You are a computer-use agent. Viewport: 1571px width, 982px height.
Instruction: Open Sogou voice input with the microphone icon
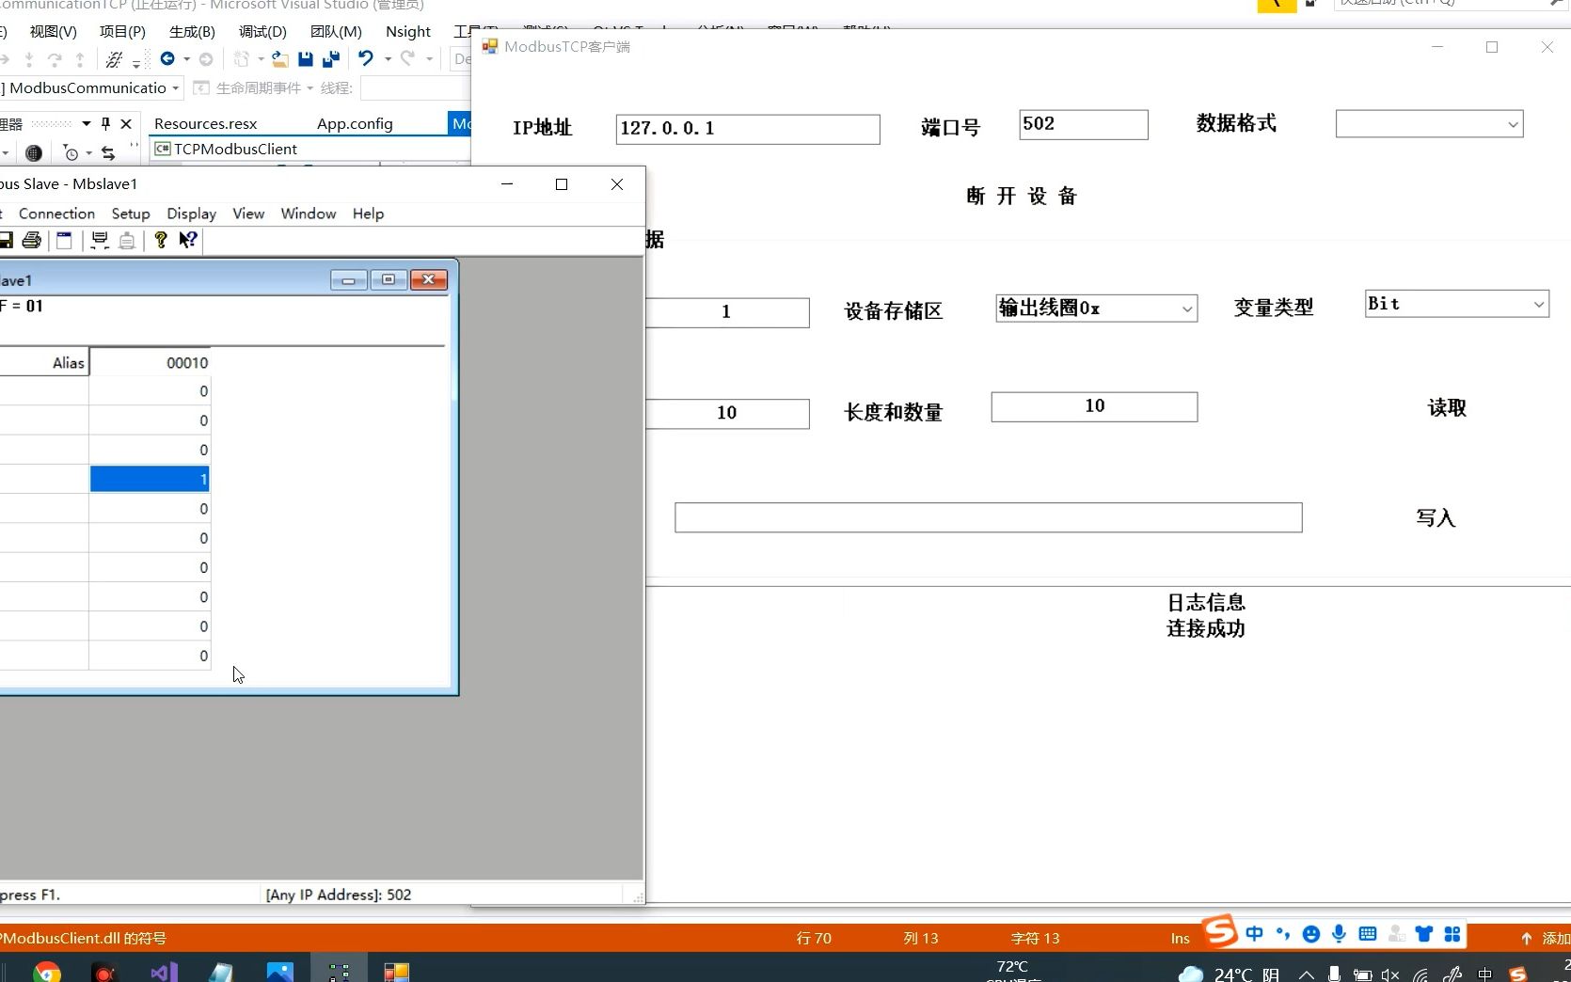[1339, 935]
